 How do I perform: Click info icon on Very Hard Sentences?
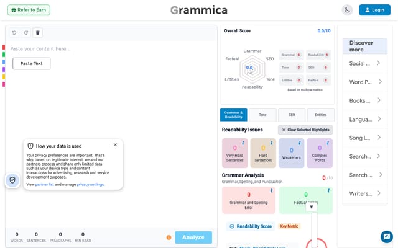(x=243, y=143)
